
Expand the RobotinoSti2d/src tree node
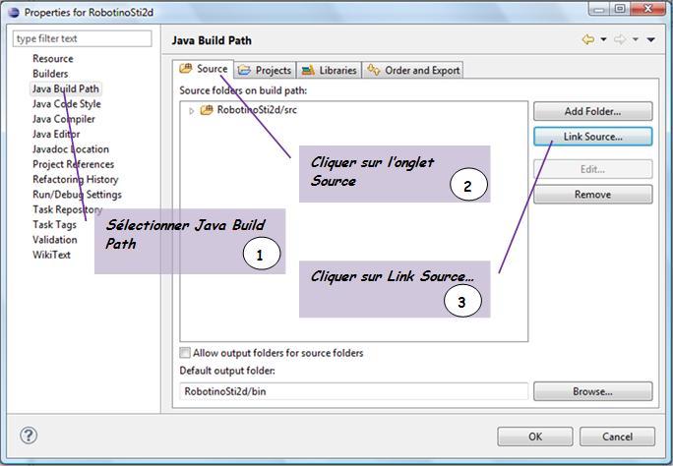(x=192, y=111)
